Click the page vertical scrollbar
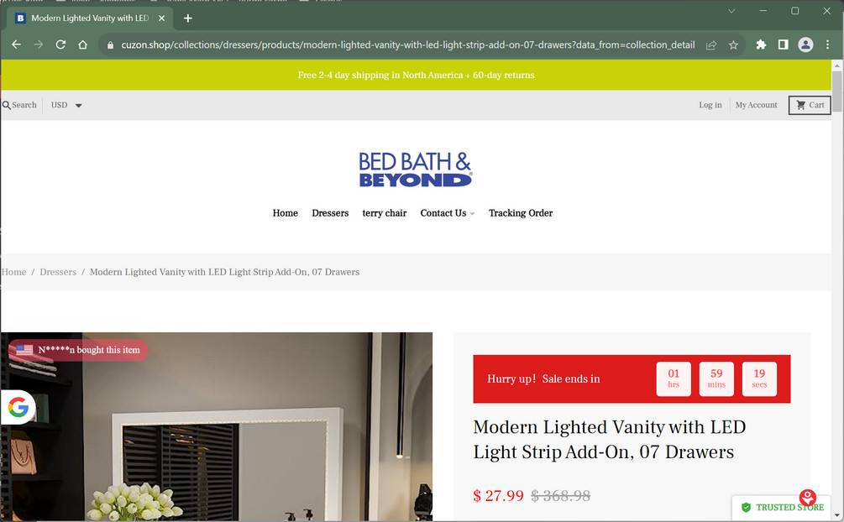This screenshot has height=522, width=844. [x=836, y=290]
